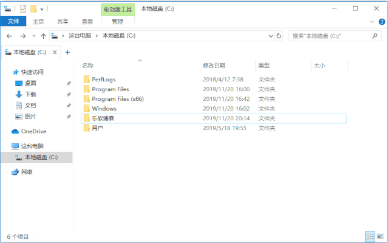388x243 pixels.
Task: Click the pin icon next to 文档
Action: pos(69,106)
